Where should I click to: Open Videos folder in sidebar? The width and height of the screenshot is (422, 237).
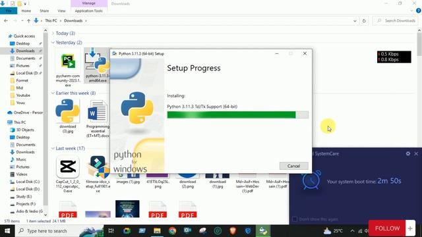click(22, 174)
